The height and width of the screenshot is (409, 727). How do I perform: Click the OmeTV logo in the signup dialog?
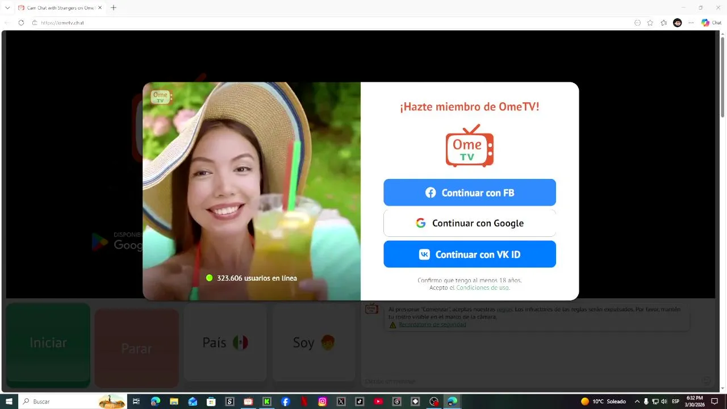pos(470,146)
